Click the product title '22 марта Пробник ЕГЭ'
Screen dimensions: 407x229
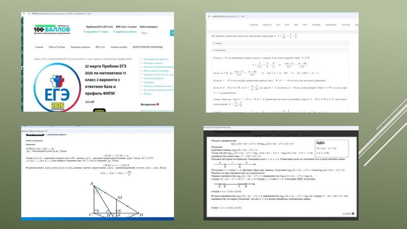(x=105, y=80)
